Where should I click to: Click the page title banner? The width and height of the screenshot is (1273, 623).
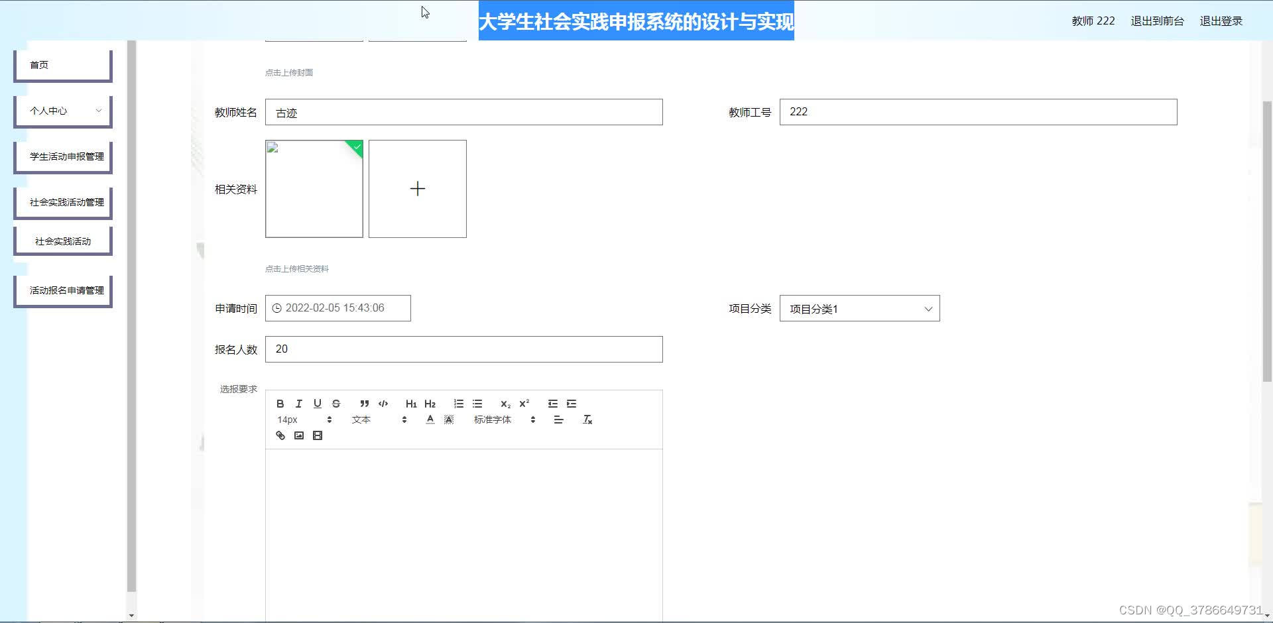pos(636,21)
